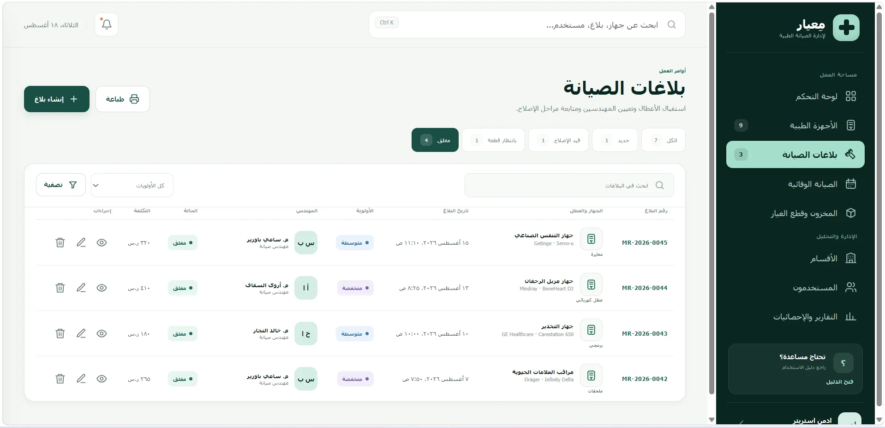Click engineer avatar in MR-2026-0044 row
Image resolution: width=885 pixels, height=428 pixels.
[306, 288]
